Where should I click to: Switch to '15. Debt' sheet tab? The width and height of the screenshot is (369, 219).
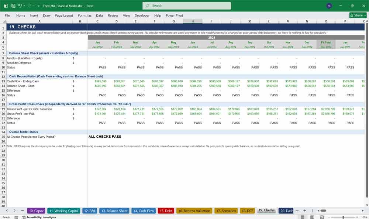coord(166,211)
